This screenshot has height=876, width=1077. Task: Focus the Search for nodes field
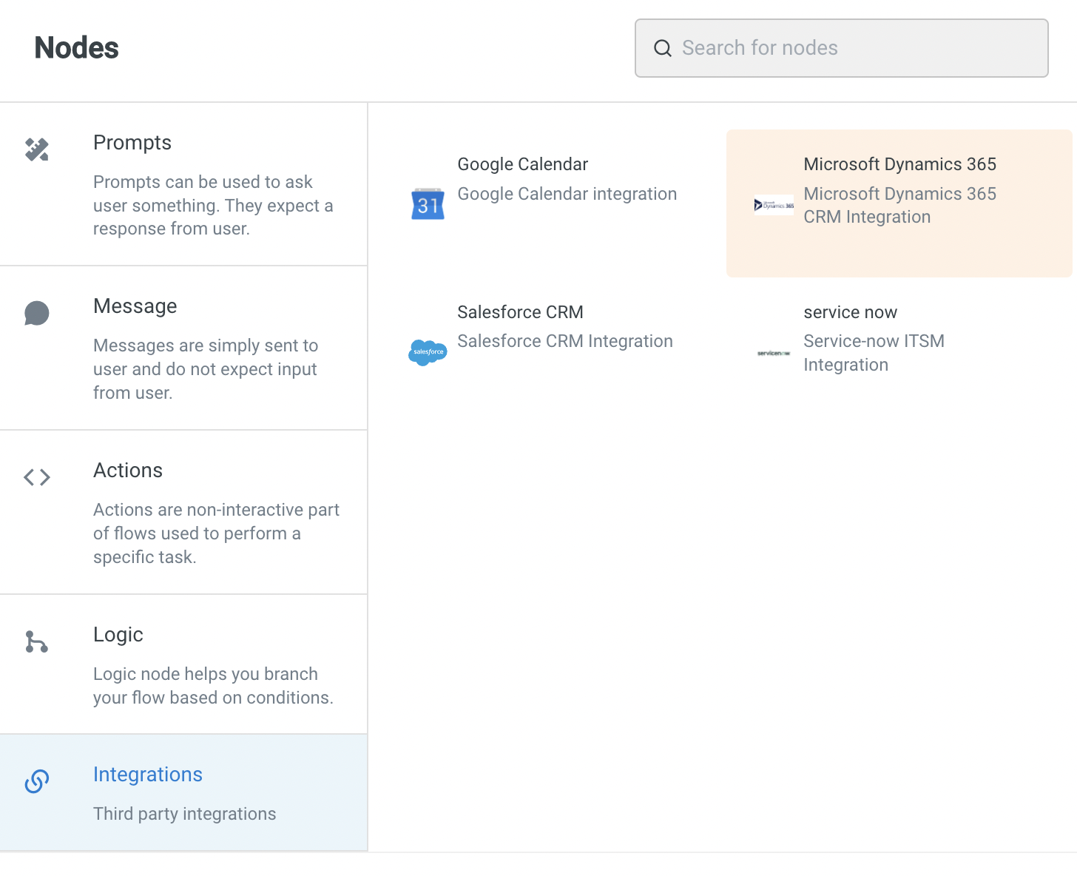coord(842,48)
